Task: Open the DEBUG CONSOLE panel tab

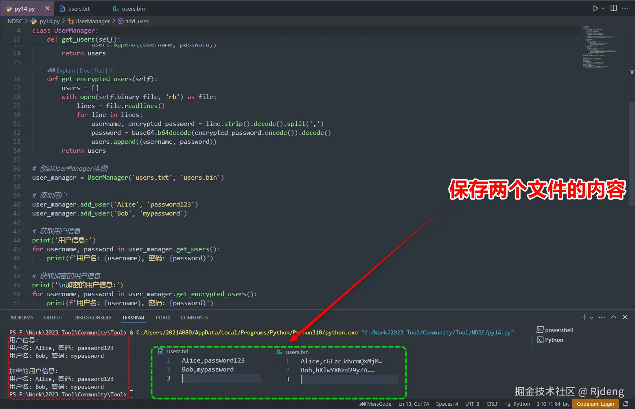Action: pyautogui.click(x=92, y=318)
